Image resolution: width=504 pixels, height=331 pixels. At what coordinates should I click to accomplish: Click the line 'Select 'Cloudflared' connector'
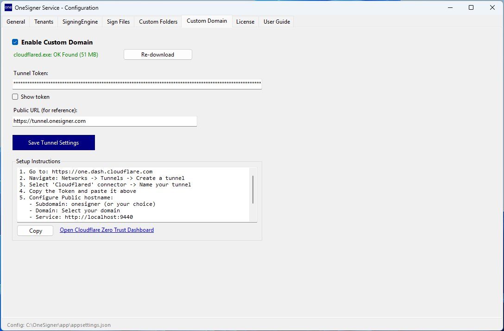point(105,185)
